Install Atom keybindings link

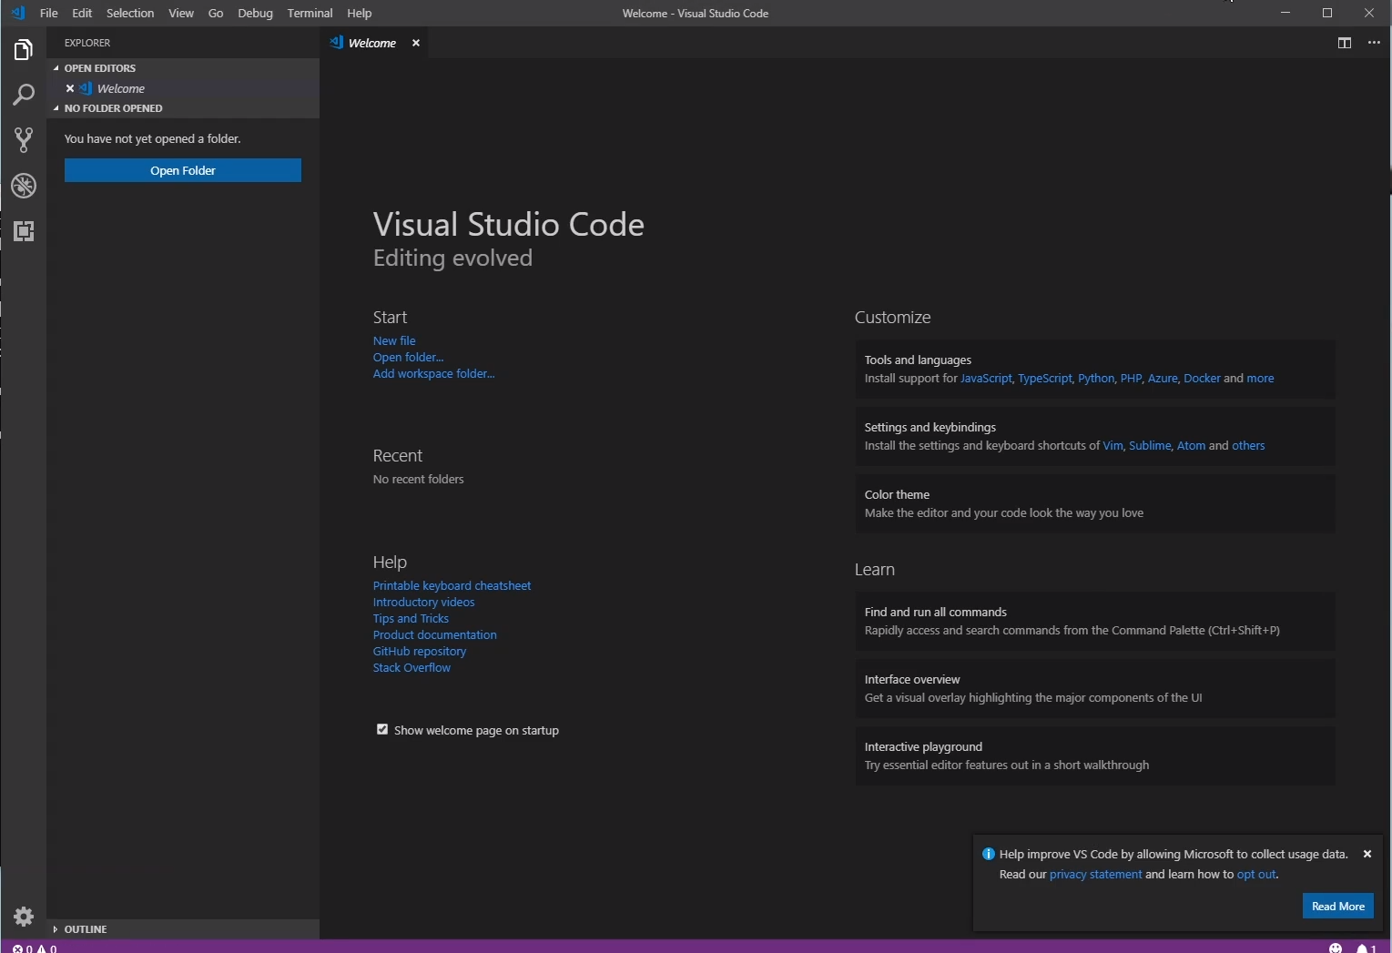click(x=1191, y=445)
